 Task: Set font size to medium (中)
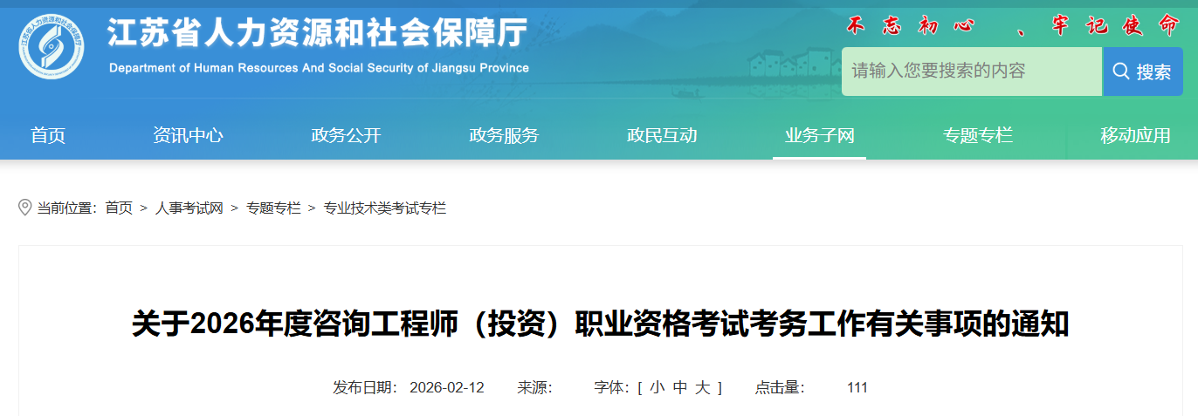tap(679, 387)
